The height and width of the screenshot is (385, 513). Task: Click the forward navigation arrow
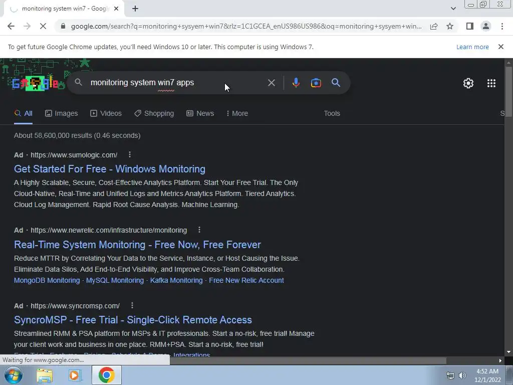tap(27, 26)
